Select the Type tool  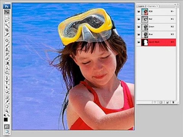7,83
